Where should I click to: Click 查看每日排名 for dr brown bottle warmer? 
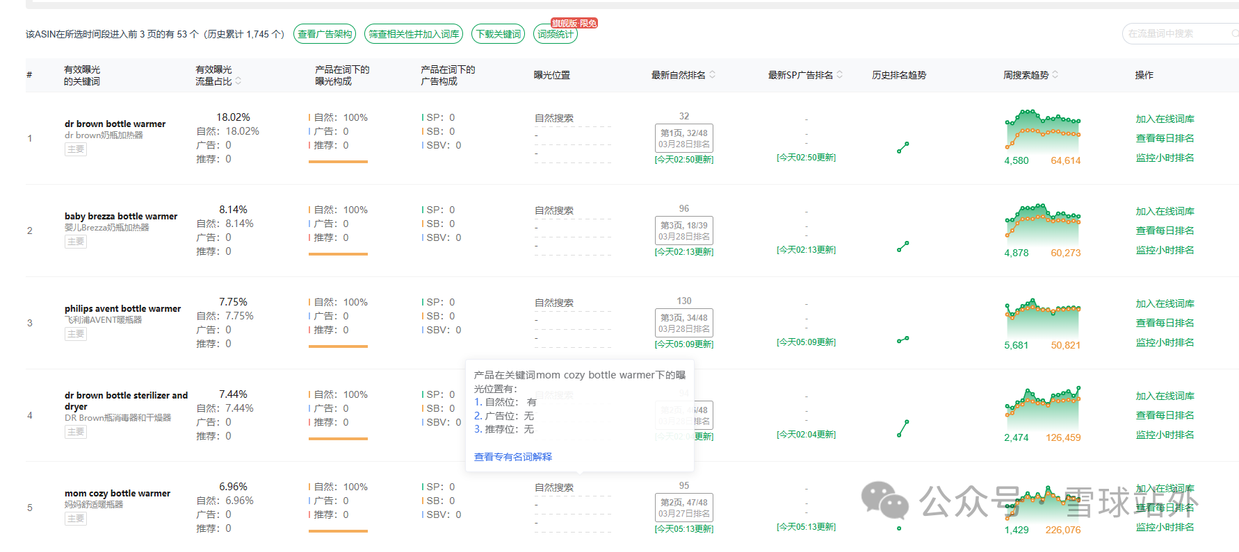(1165, 139)
